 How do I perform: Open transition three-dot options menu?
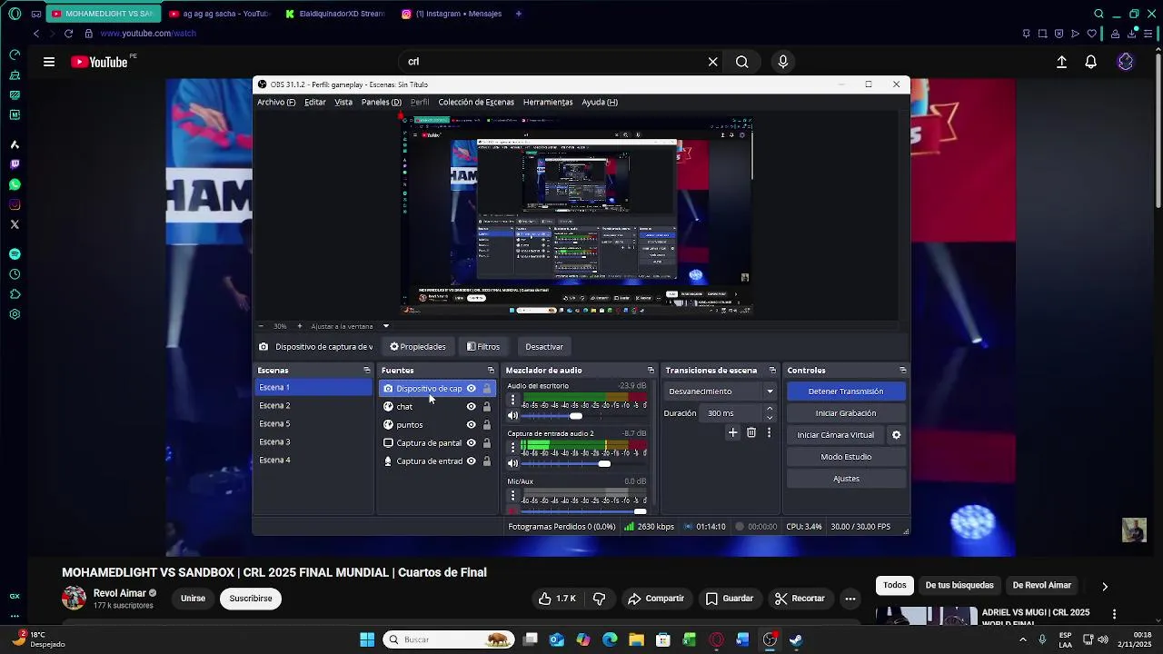tap(769, 433)
